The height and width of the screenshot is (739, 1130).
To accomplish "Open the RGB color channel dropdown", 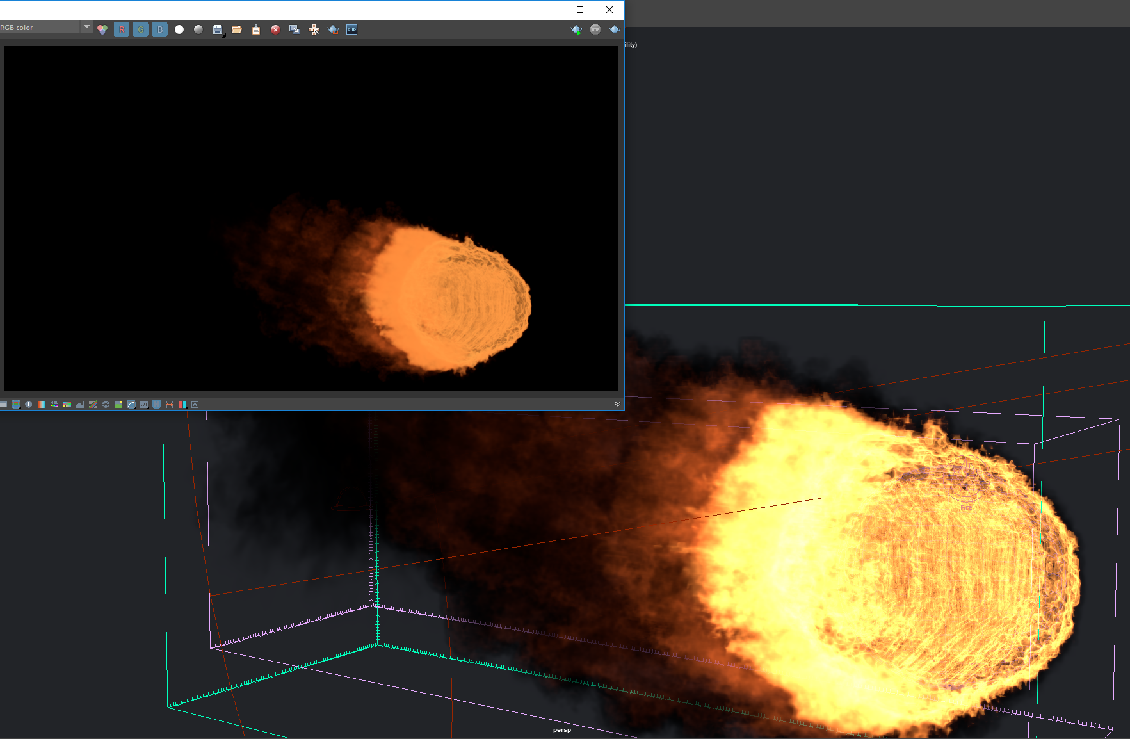I will coord(46,28).
